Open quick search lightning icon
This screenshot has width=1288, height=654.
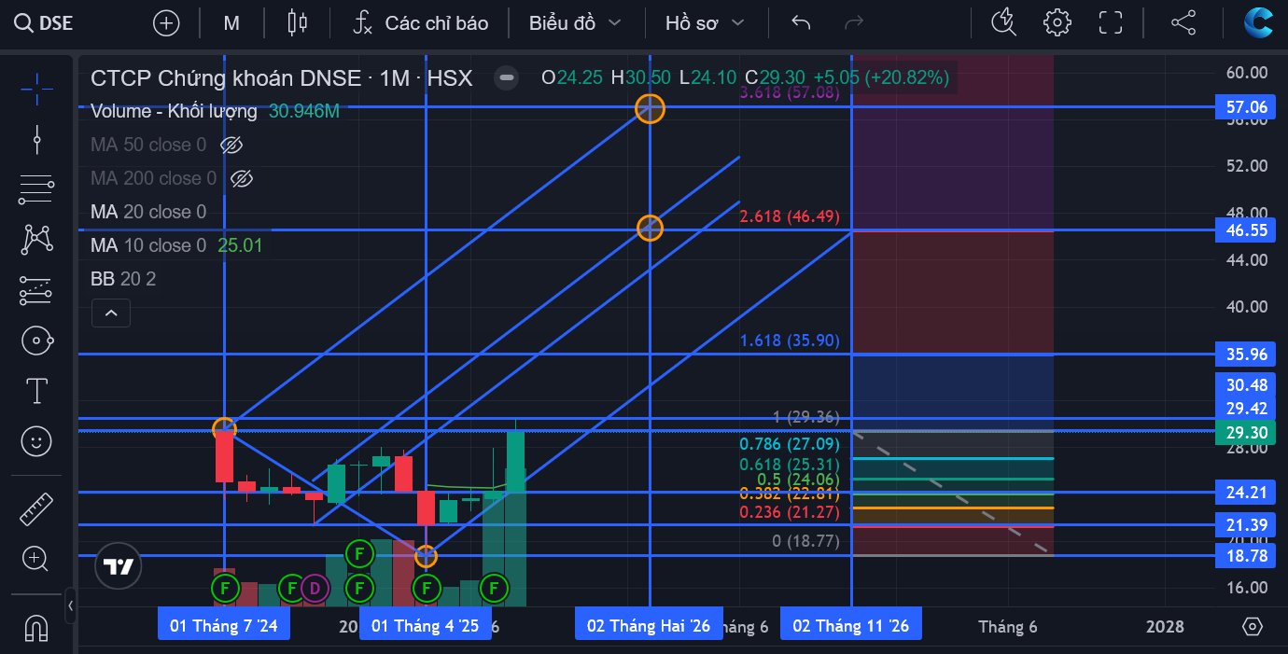pyautogui.click(x=1004, y=23)
